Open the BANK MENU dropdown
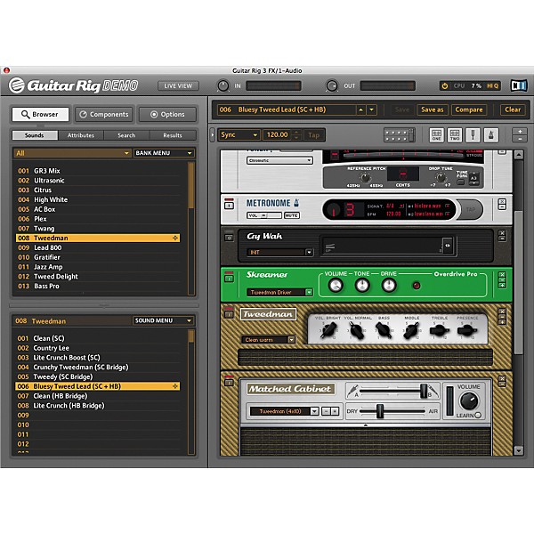This screenshot has height=534, width=534. 164,153
